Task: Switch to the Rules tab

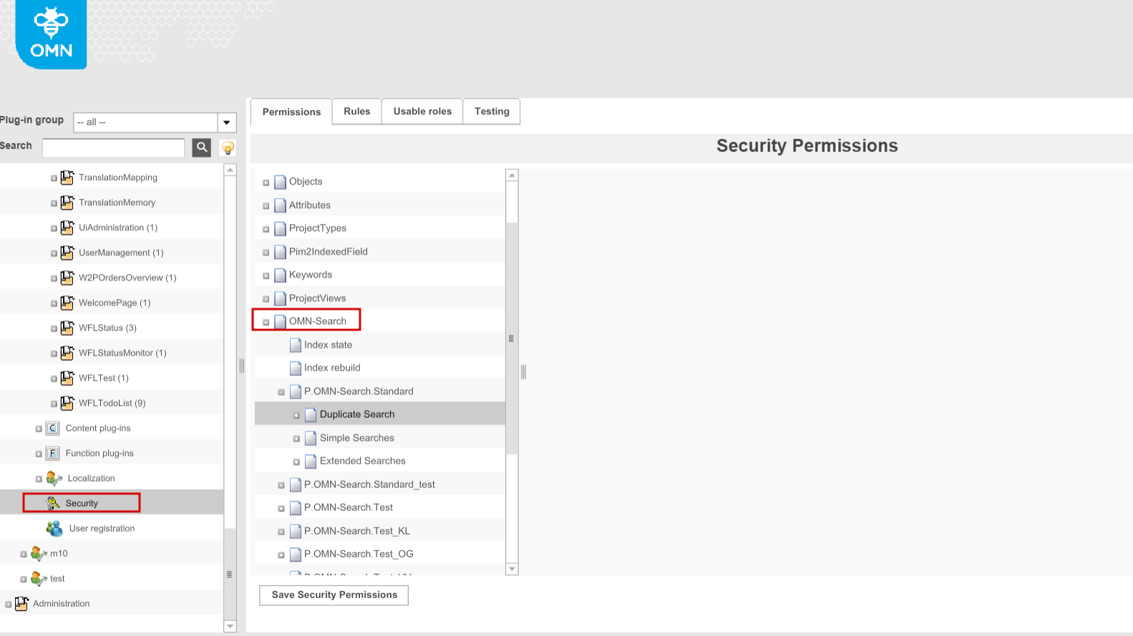Action: 356,111
